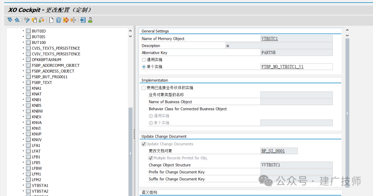The height and width of the screenshot is (196, 373).
Task: Select CVIV_TEXTS_PERSISTENCE in the tree
Action: (x=56, y=54)
